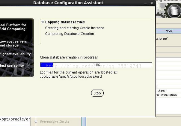The height and width of the screenshot is (126, 181).
Task: Click the 11% clone creation progress bar
Action: pyautogui.click(x=96, y=65)
